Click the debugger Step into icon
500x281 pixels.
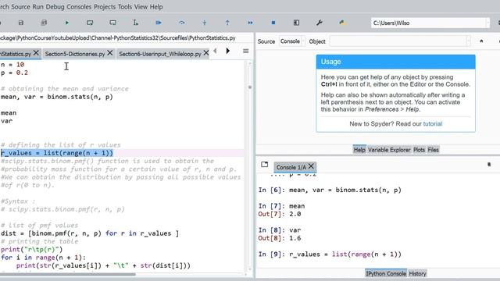click(205, 23)
